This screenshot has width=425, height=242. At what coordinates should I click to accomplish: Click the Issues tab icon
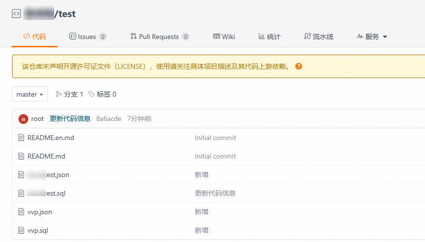tap(73, 36)
